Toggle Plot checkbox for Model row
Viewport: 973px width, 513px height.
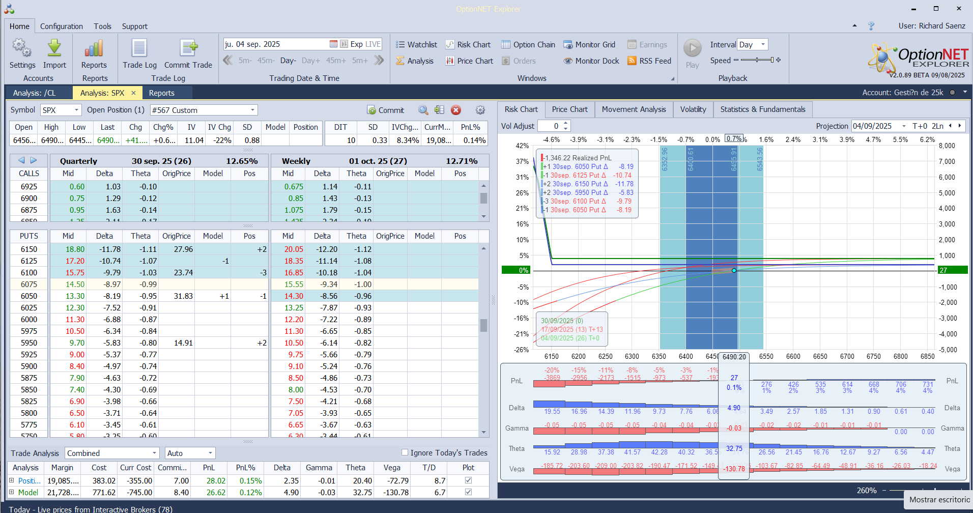468,492
